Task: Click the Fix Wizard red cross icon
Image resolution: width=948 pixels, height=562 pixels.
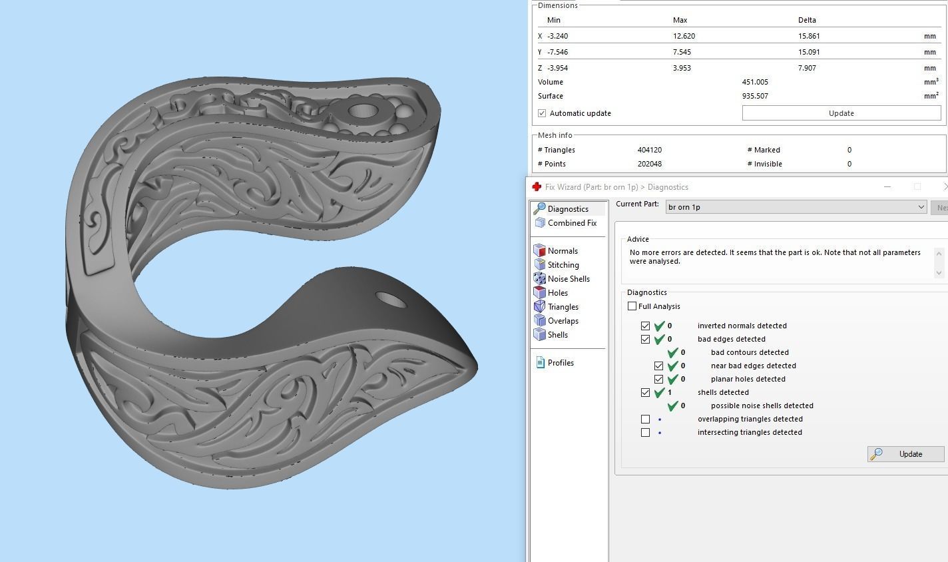Action: click(537, 187)
